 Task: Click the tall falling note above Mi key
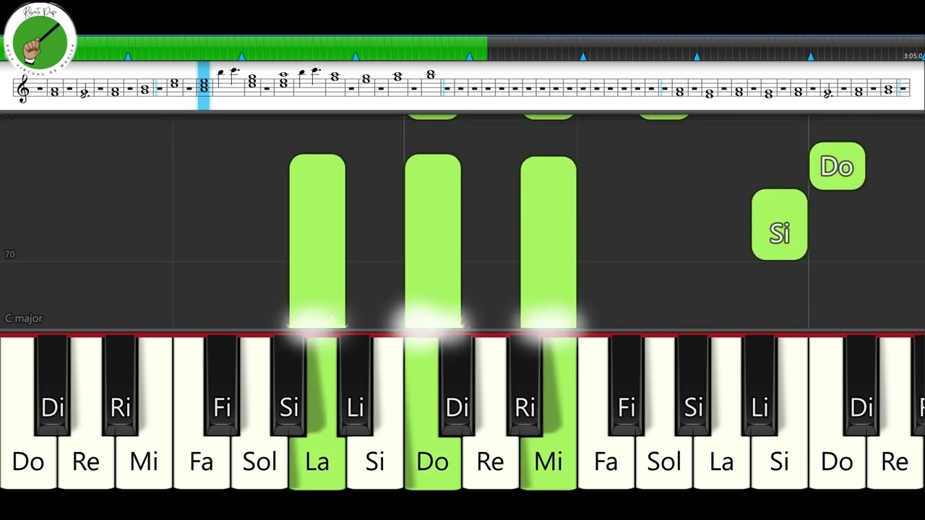[548, 242]
